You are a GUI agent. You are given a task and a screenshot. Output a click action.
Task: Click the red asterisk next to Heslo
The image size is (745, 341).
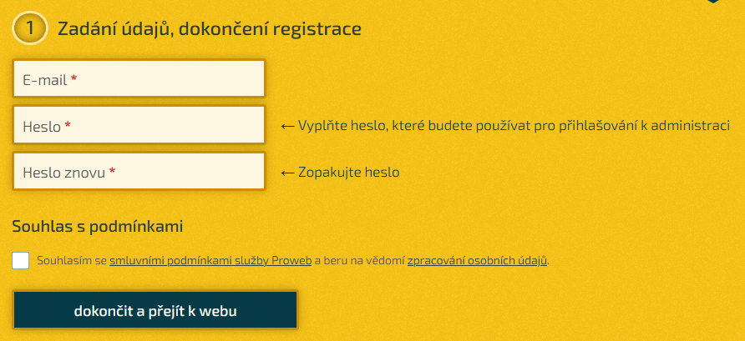(68, 127)
